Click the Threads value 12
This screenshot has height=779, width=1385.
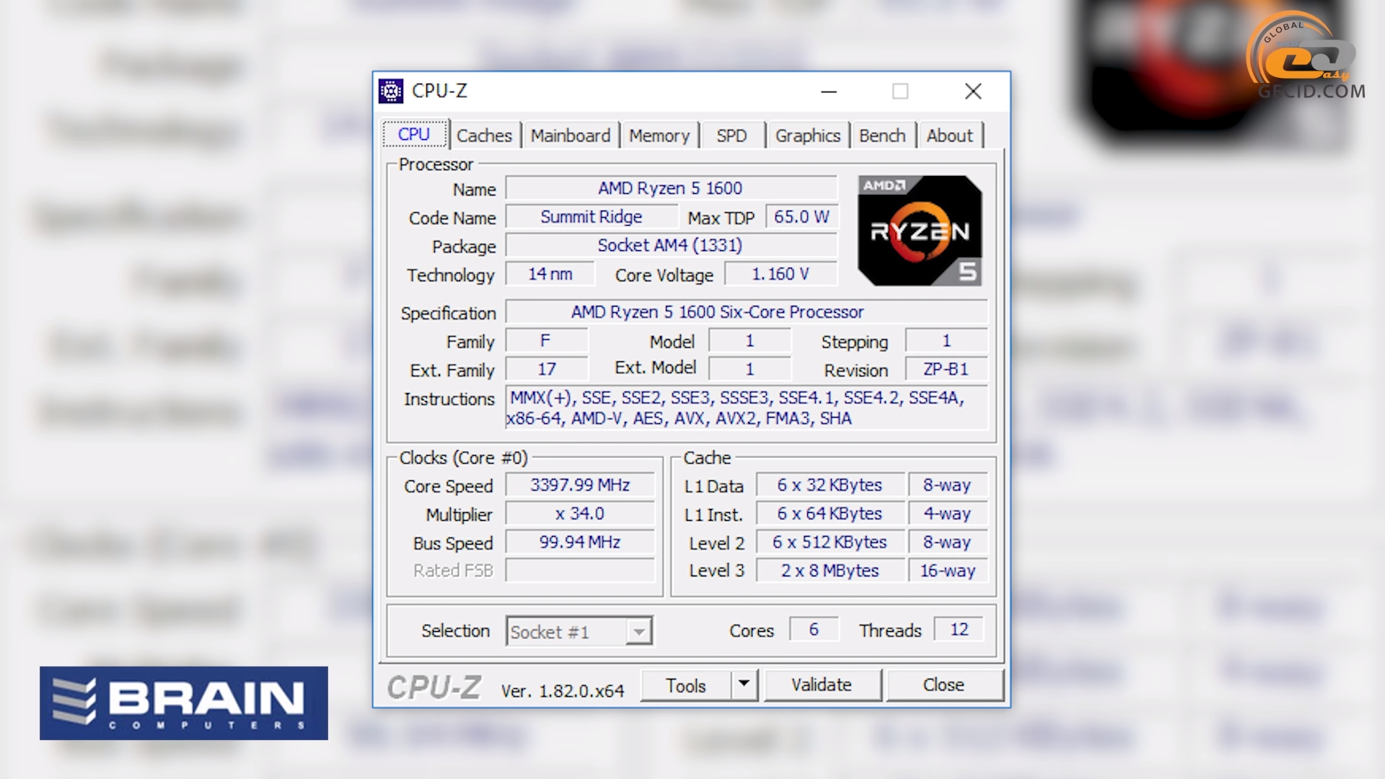[x=959, y=629]
